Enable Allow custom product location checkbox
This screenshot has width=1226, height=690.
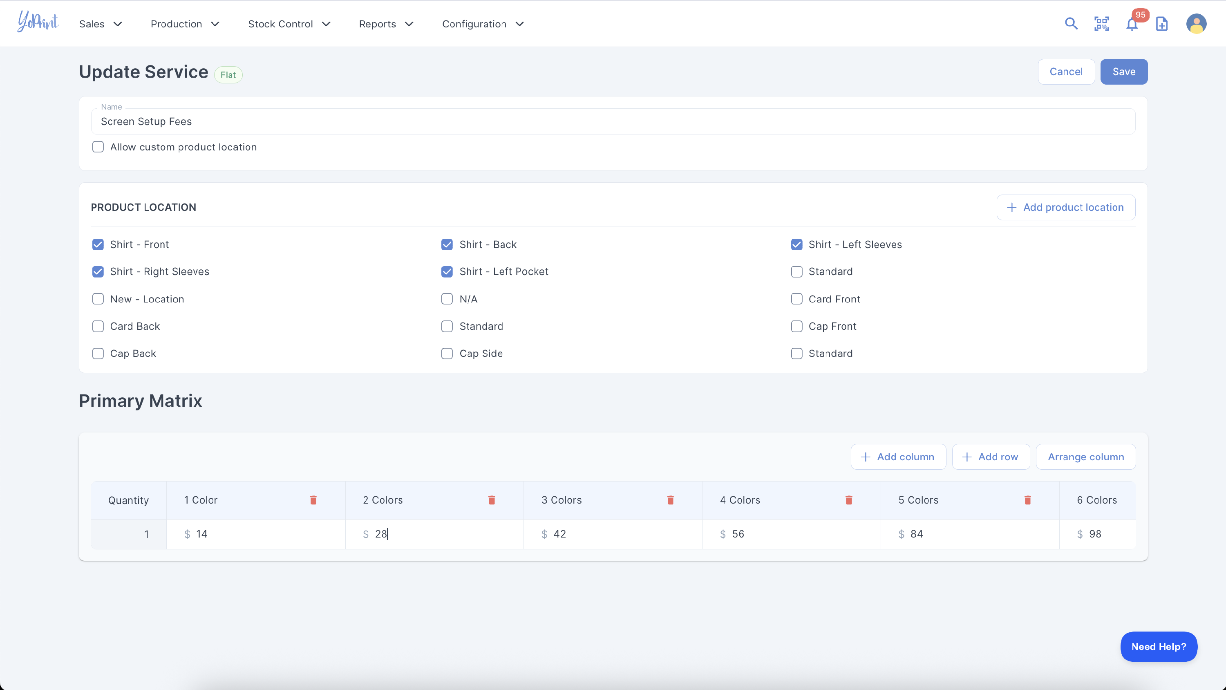click(98, 147)
